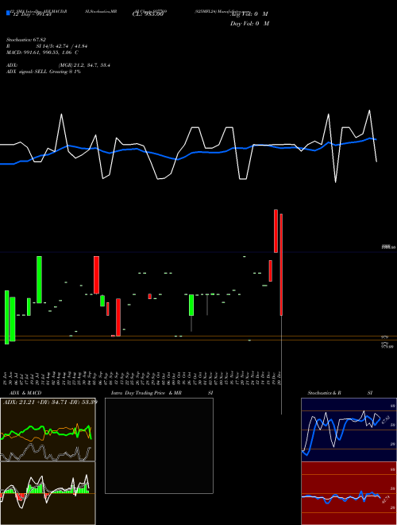This screenshot has height=525, width=397.
Task: Click the '979' price axis label
Action: tap(384, 337)
